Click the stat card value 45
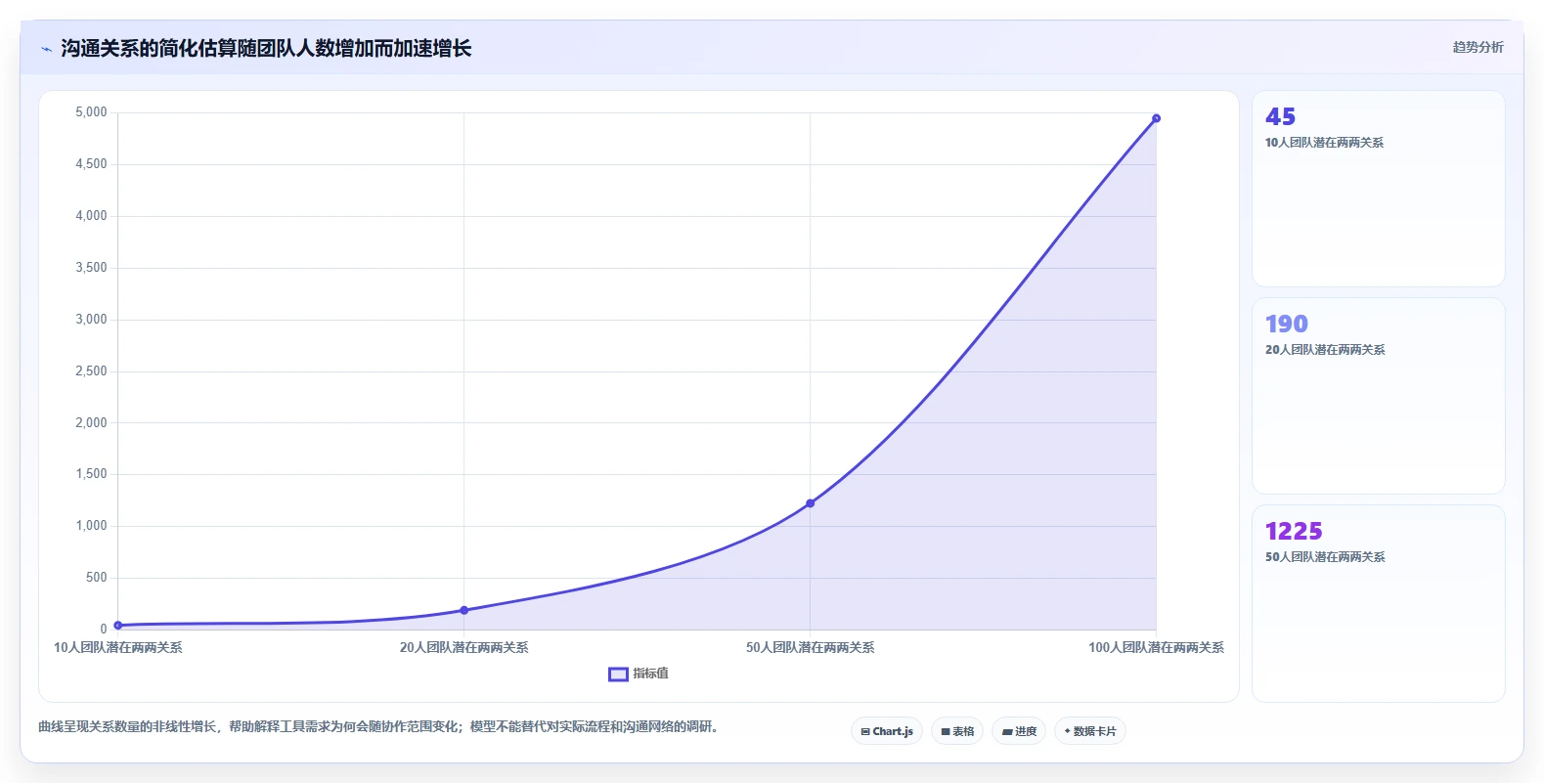This screenshot has width=1544, height=783. [x=1280, y=116]
